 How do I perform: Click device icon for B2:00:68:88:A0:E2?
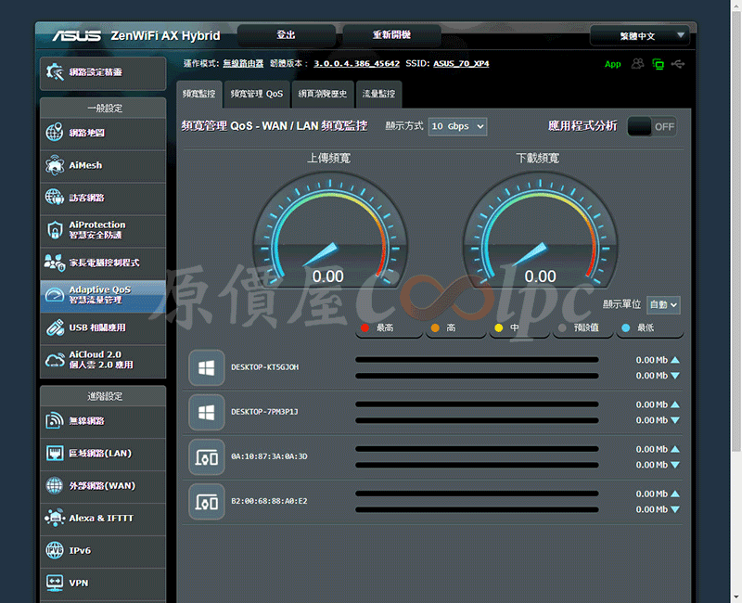point(206,501)
